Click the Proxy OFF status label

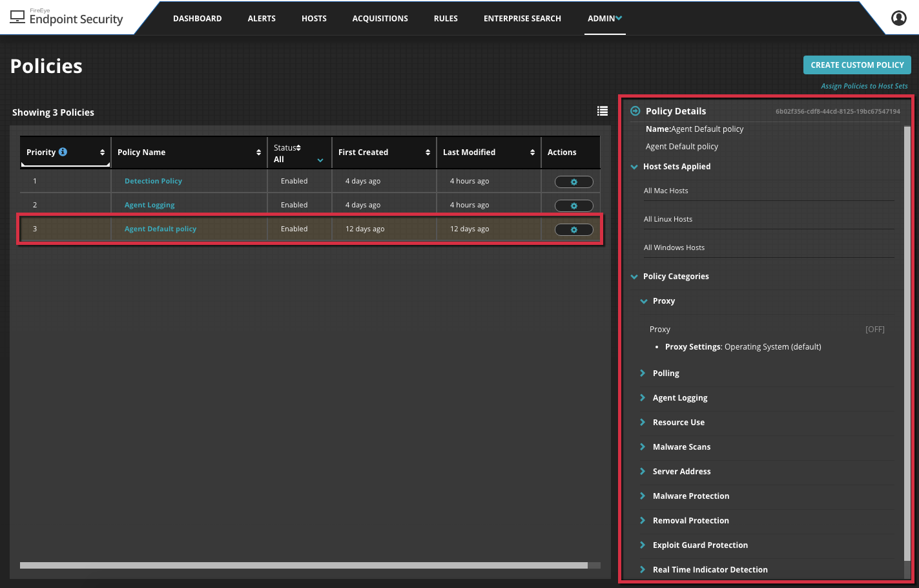tap(875, 330)
